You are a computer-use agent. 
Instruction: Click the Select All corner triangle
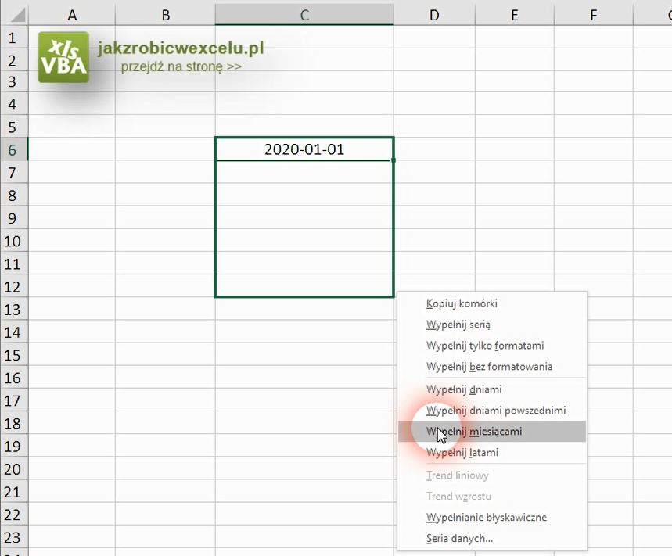(x=16, y=15)
